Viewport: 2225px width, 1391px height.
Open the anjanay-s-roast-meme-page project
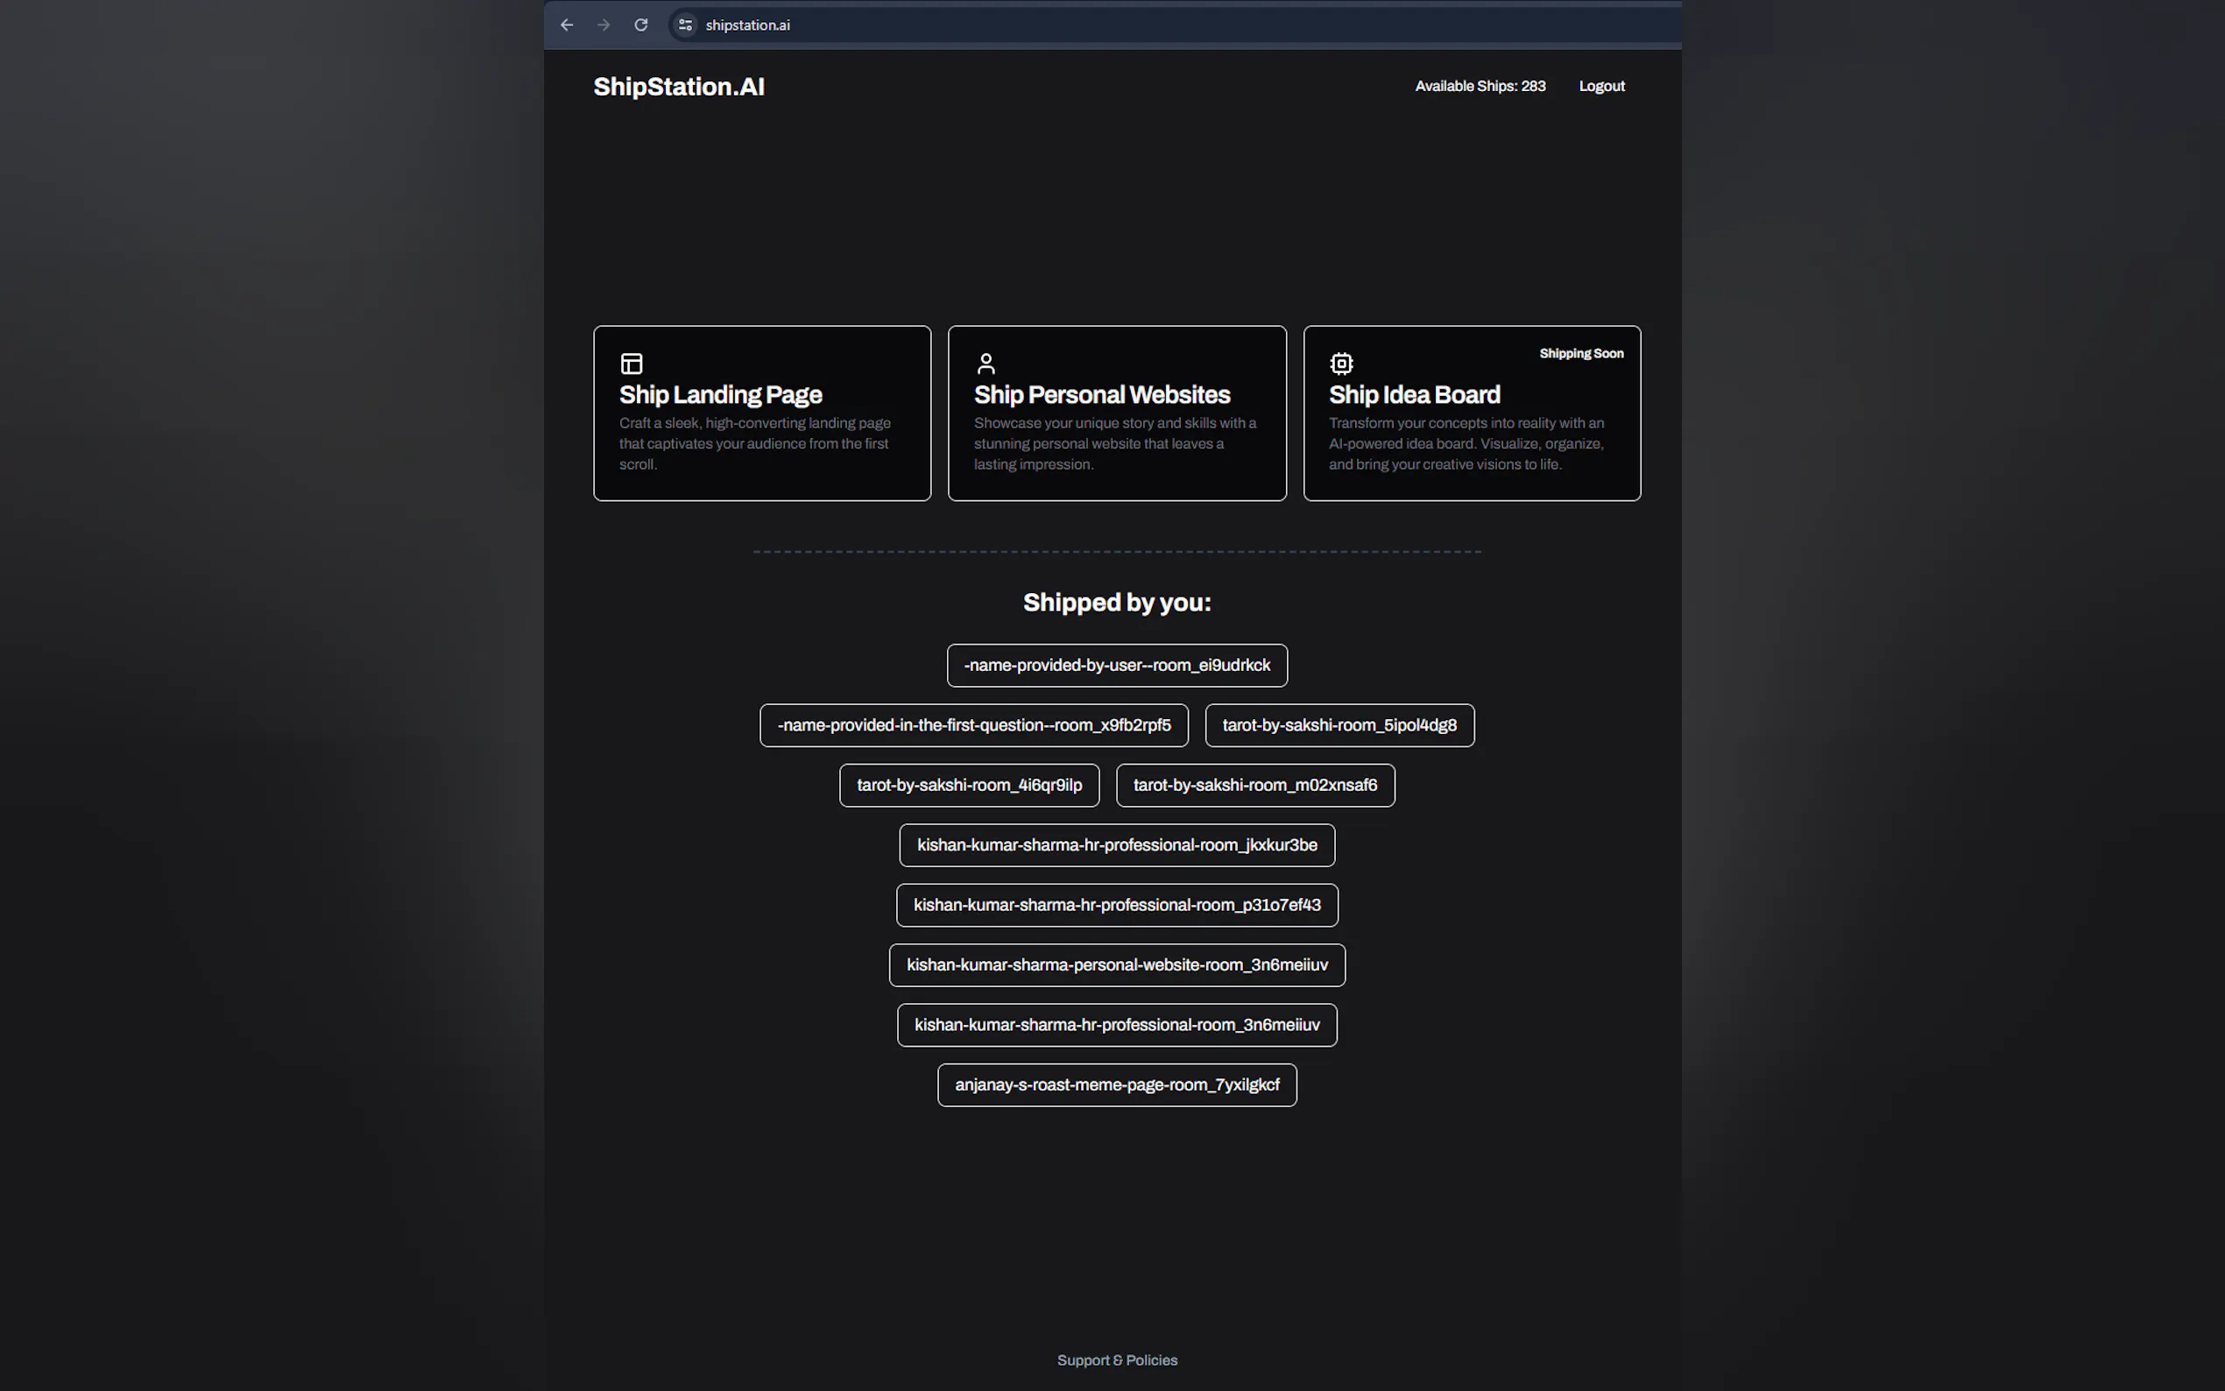[1117, 1084]
